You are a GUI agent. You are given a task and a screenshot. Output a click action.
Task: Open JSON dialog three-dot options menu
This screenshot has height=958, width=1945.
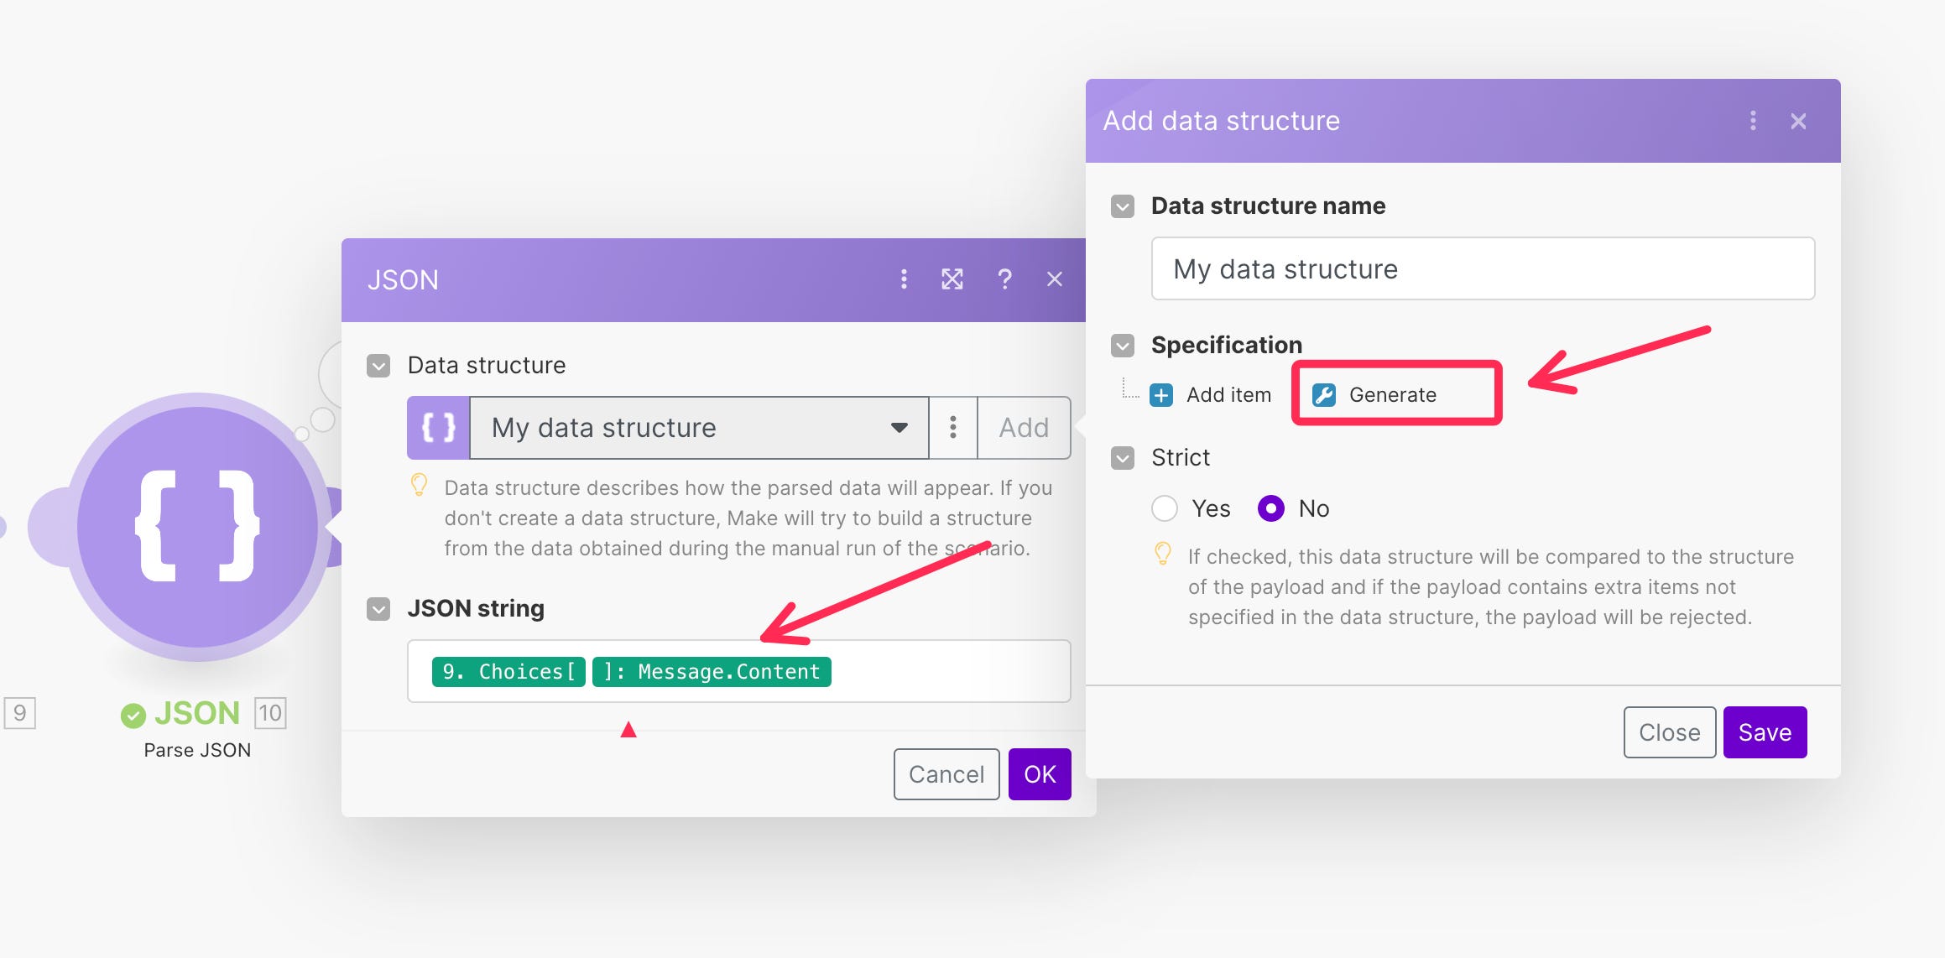pyautogui.click(x=904, y=279)
